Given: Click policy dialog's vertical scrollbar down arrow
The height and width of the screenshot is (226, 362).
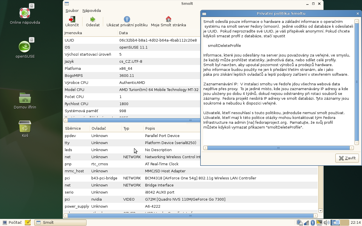Looking at the screenshot, I should [357, 143].
